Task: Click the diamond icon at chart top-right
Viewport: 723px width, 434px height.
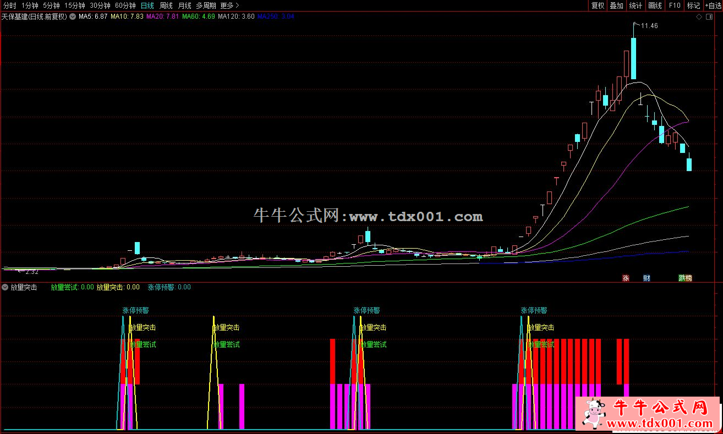Action: click(x=699, y=17)
